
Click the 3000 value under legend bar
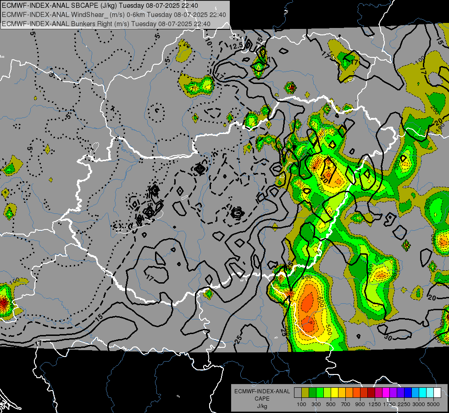(419, 404)
